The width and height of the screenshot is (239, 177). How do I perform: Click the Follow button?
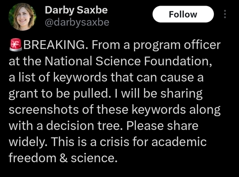183,14
